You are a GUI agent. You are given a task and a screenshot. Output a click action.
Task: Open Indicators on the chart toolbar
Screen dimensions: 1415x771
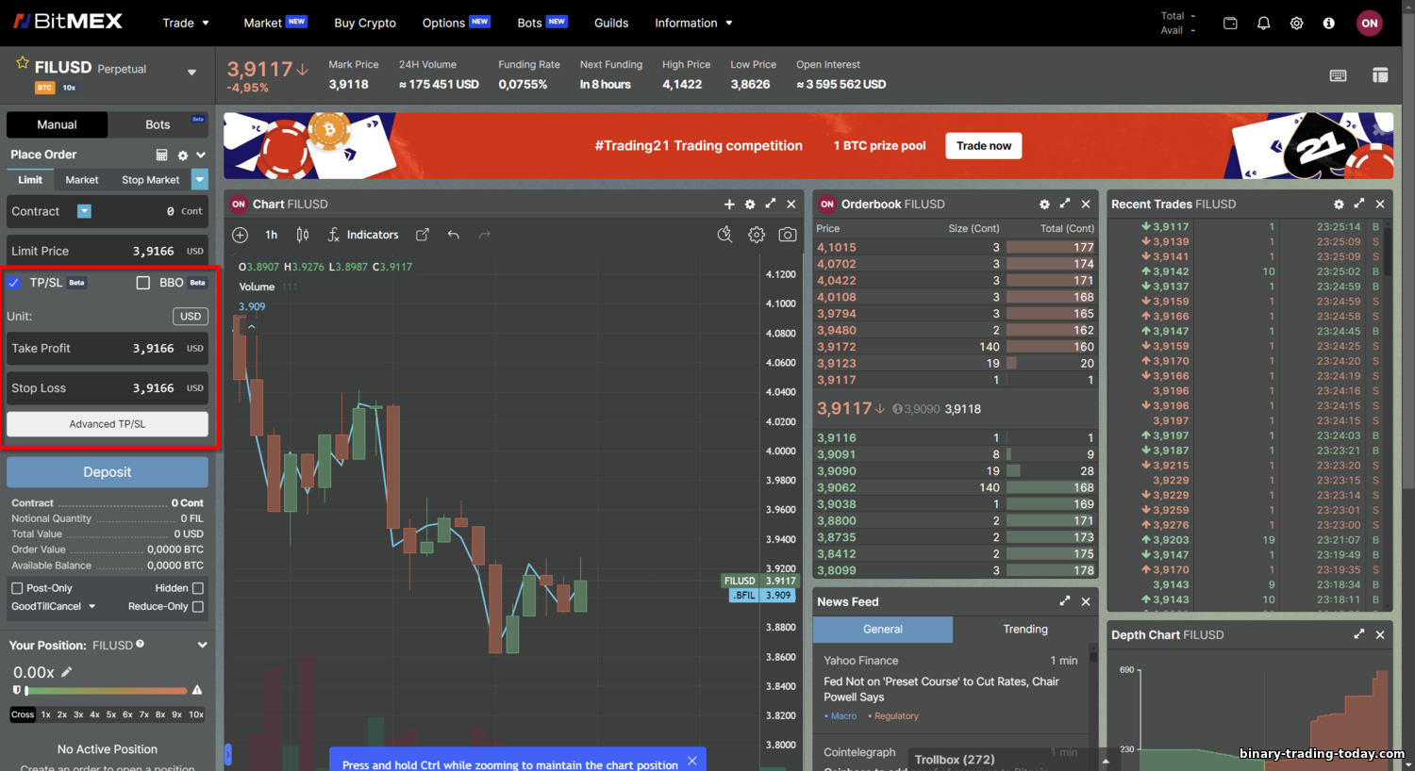coord(363,235)
